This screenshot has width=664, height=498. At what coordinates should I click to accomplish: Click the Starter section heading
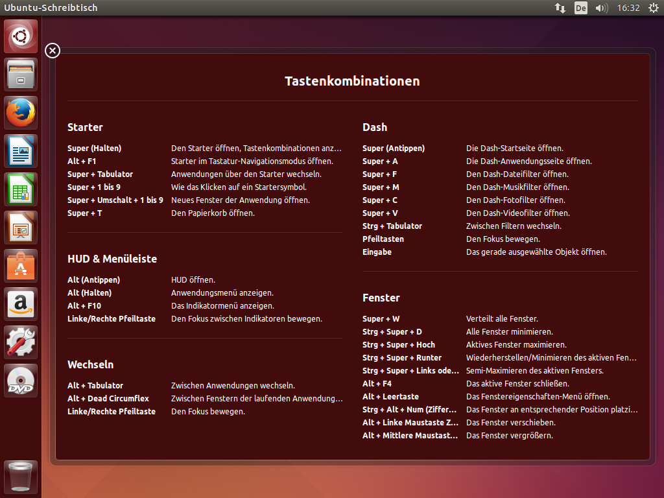click(85, 127)
